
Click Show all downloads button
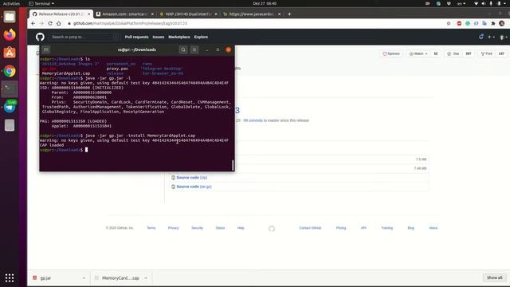(x=494, y=278)
